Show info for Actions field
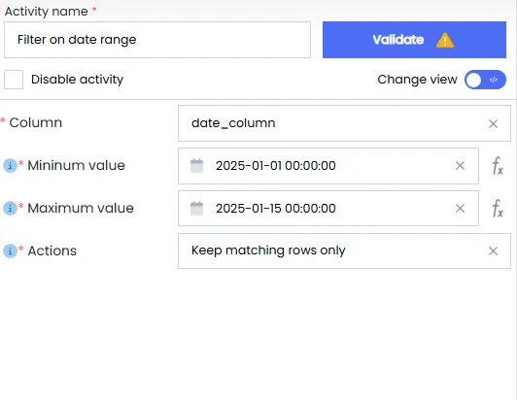 pyautogui.click(x=10, y=251)
